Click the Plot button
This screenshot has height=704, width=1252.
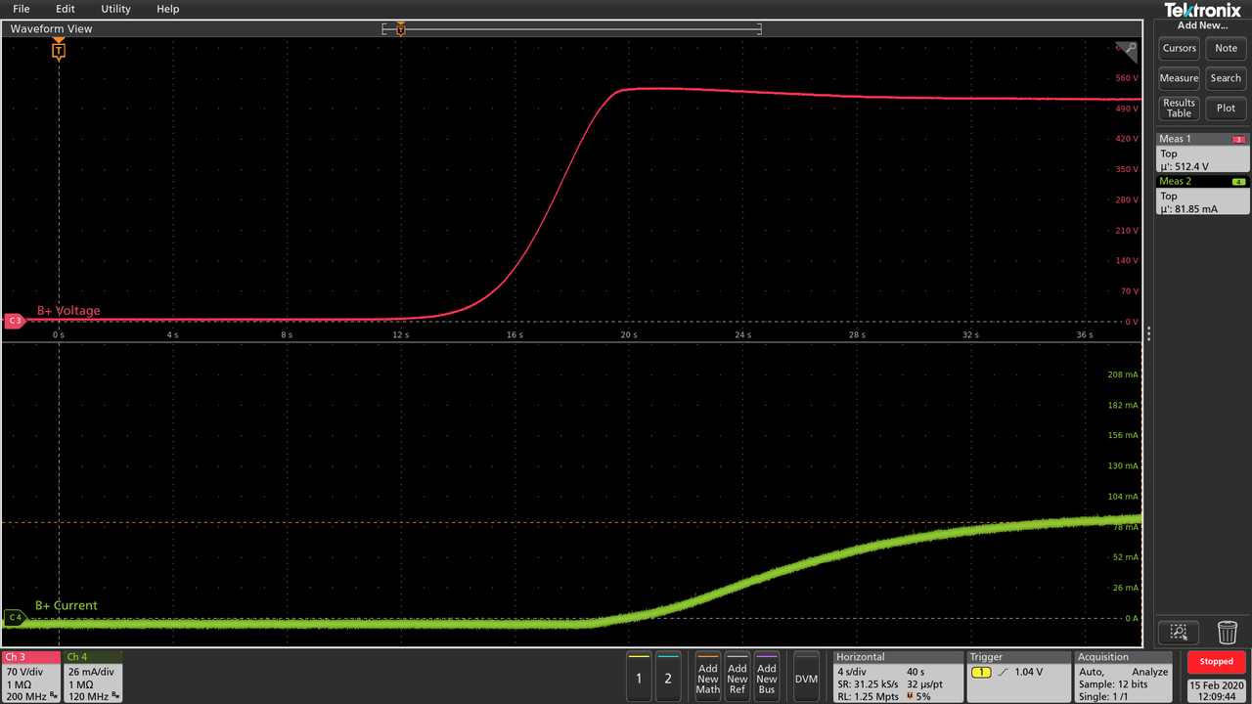(1226, 108)
